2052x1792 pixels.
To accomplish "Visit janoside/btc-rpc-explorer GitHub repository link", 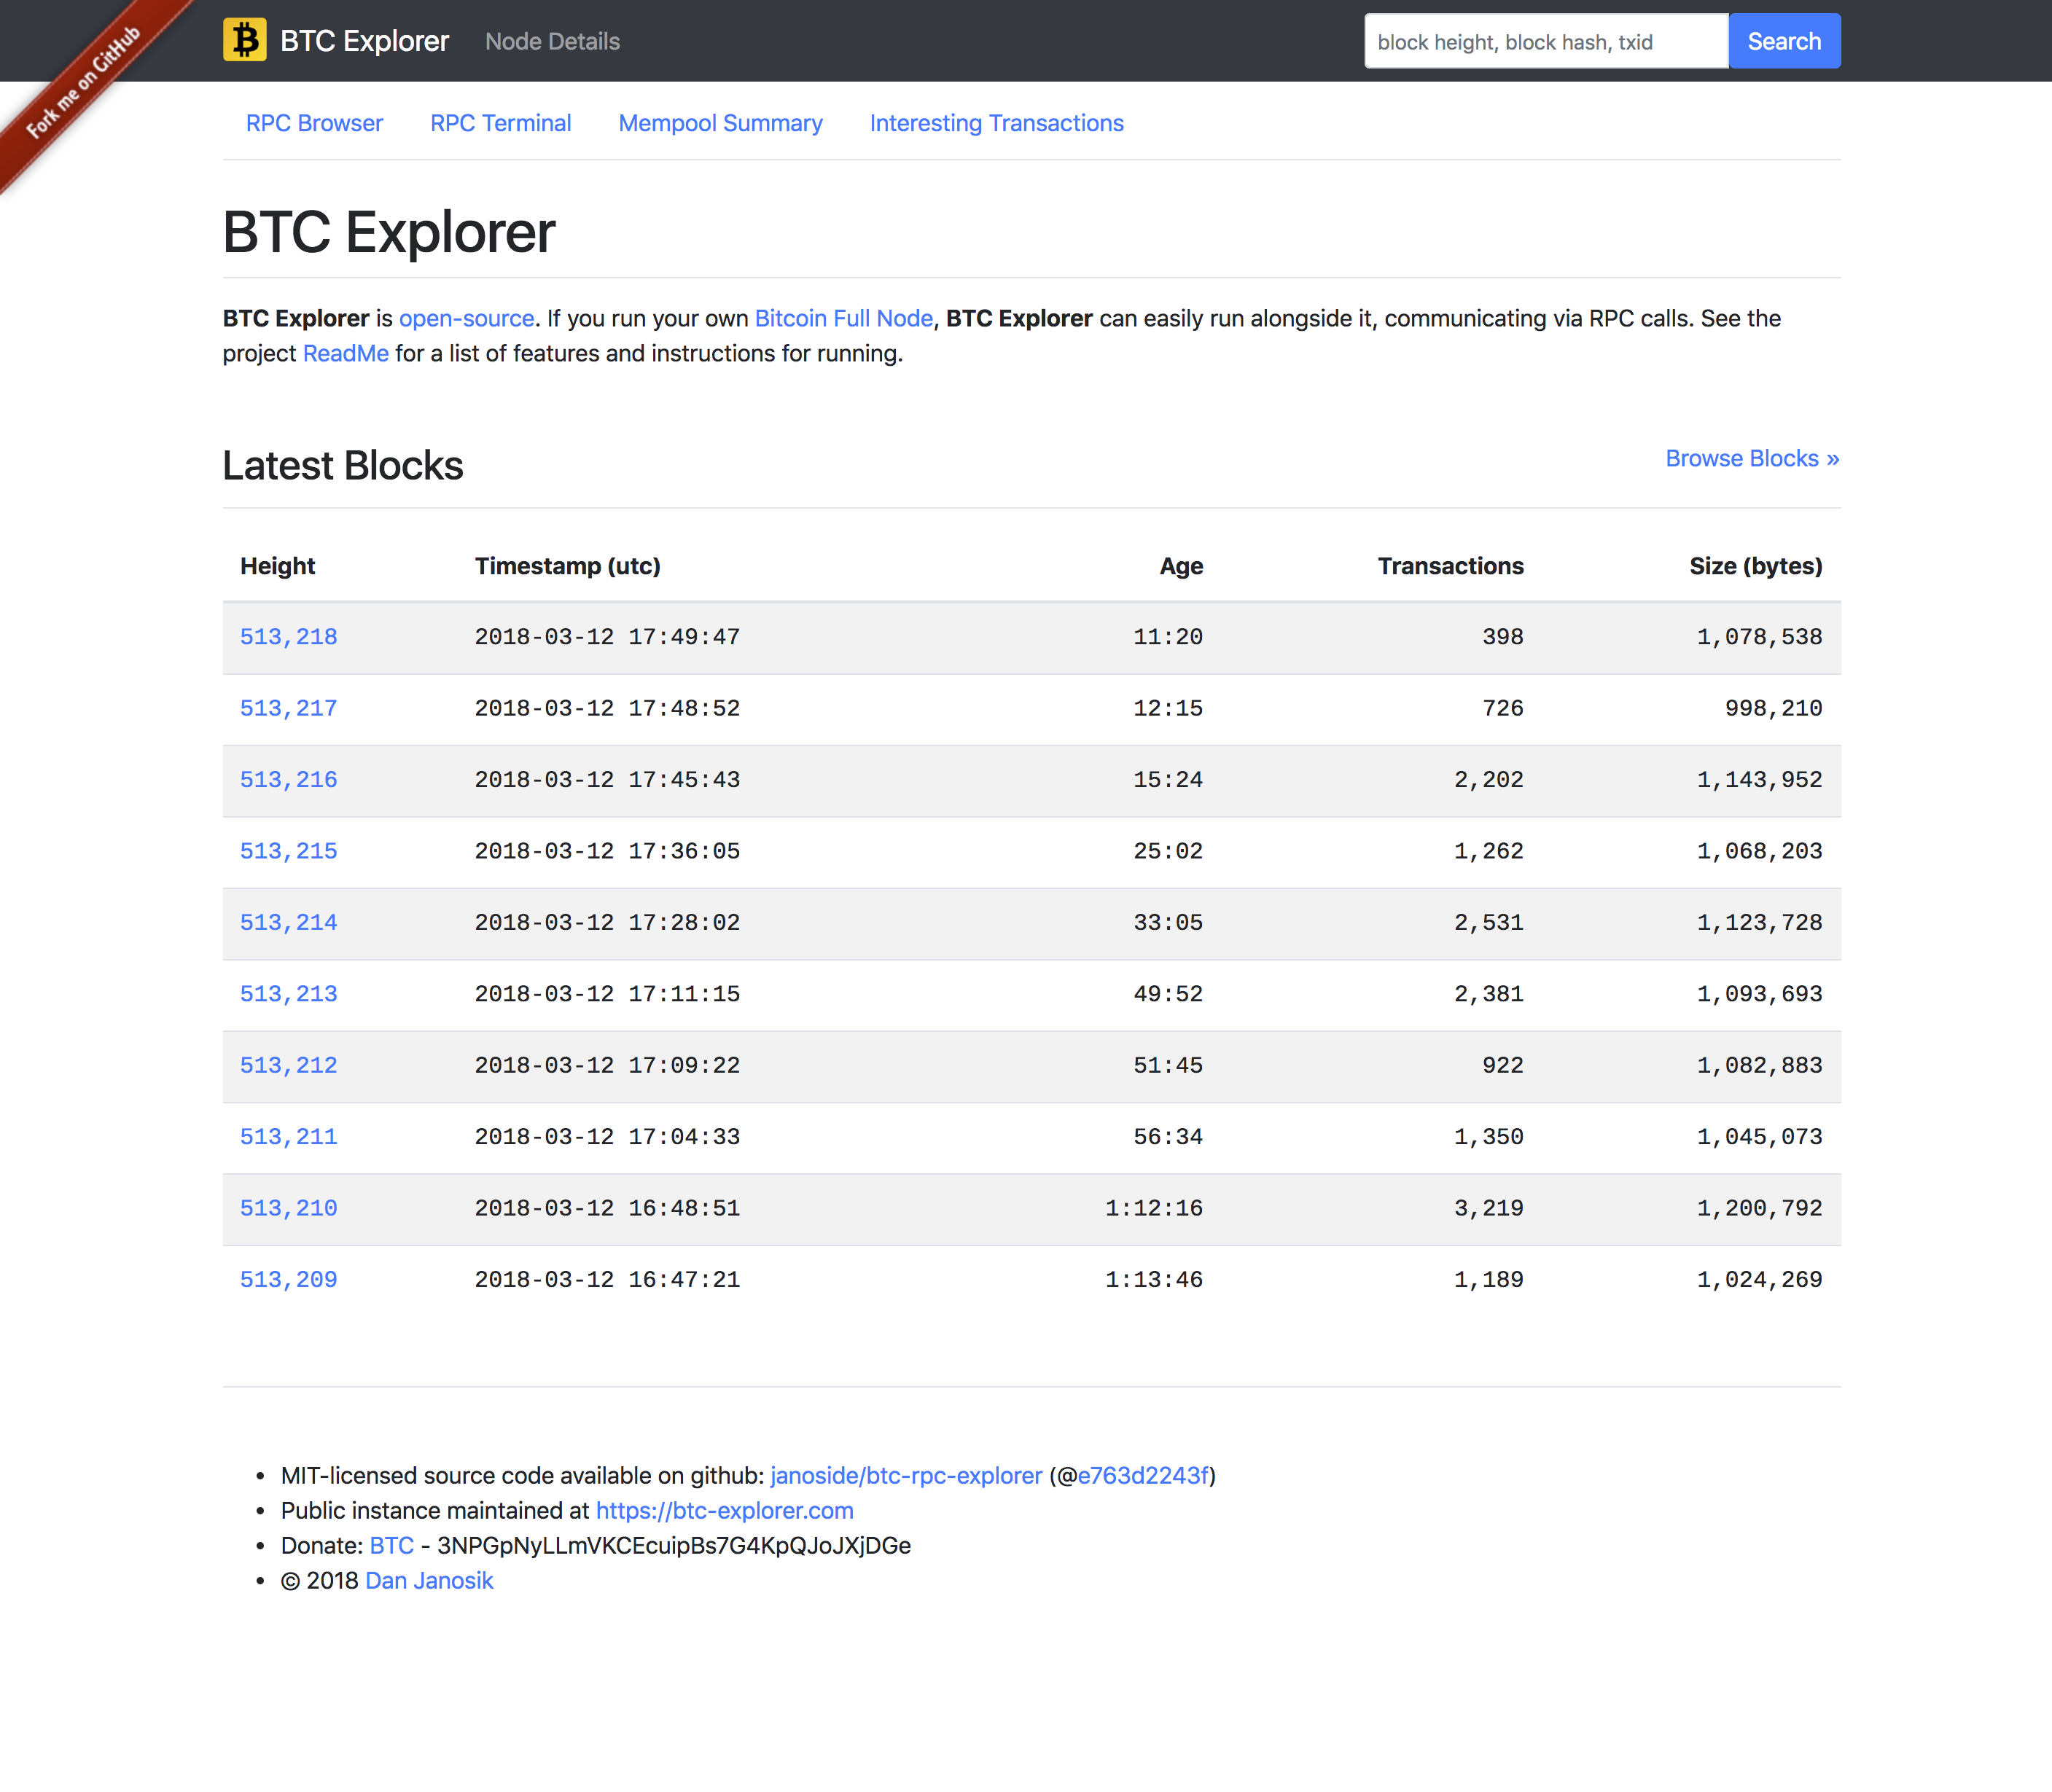I will tap(905, 1476).
